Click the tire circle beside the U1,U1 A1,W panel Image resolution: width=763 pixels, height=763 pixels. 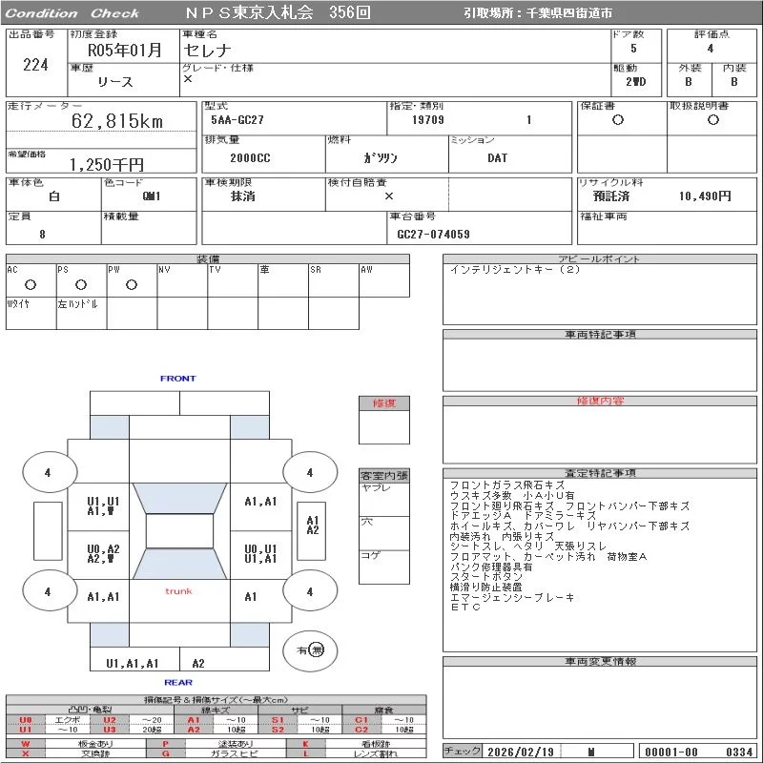click(x=48, y=472)
